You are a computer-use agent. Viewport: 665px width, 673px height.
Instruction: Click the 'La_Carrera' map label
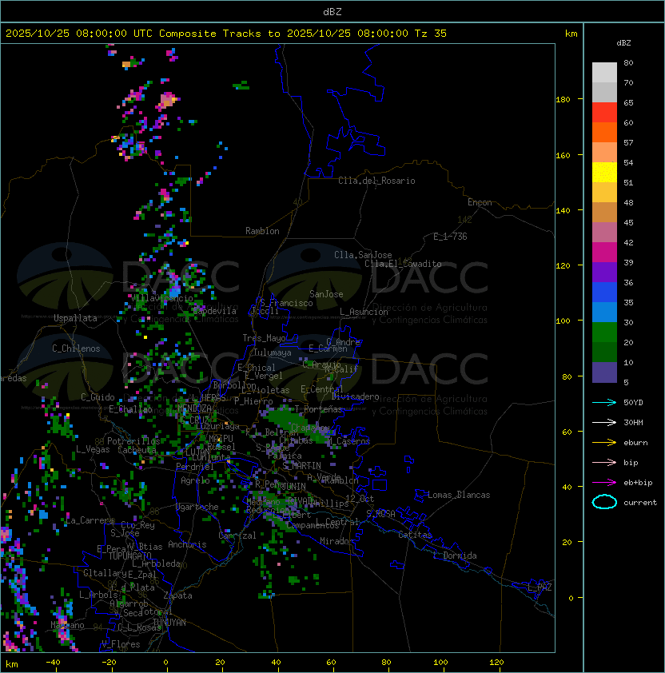click(x=90, y=520)
